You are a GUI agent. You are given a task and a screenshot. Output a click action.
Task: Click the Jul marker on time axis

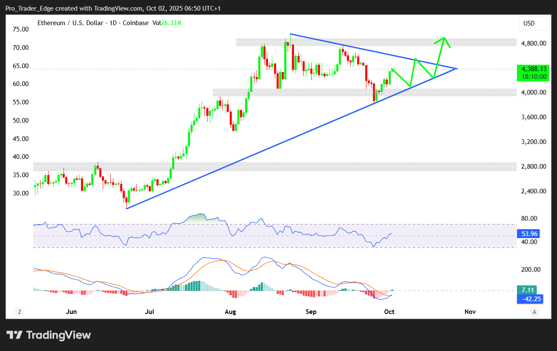150,312
